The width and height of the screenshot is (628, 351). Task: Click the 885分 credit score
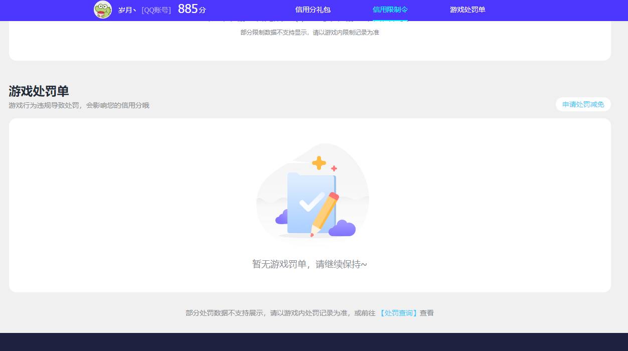coord(191,9)
